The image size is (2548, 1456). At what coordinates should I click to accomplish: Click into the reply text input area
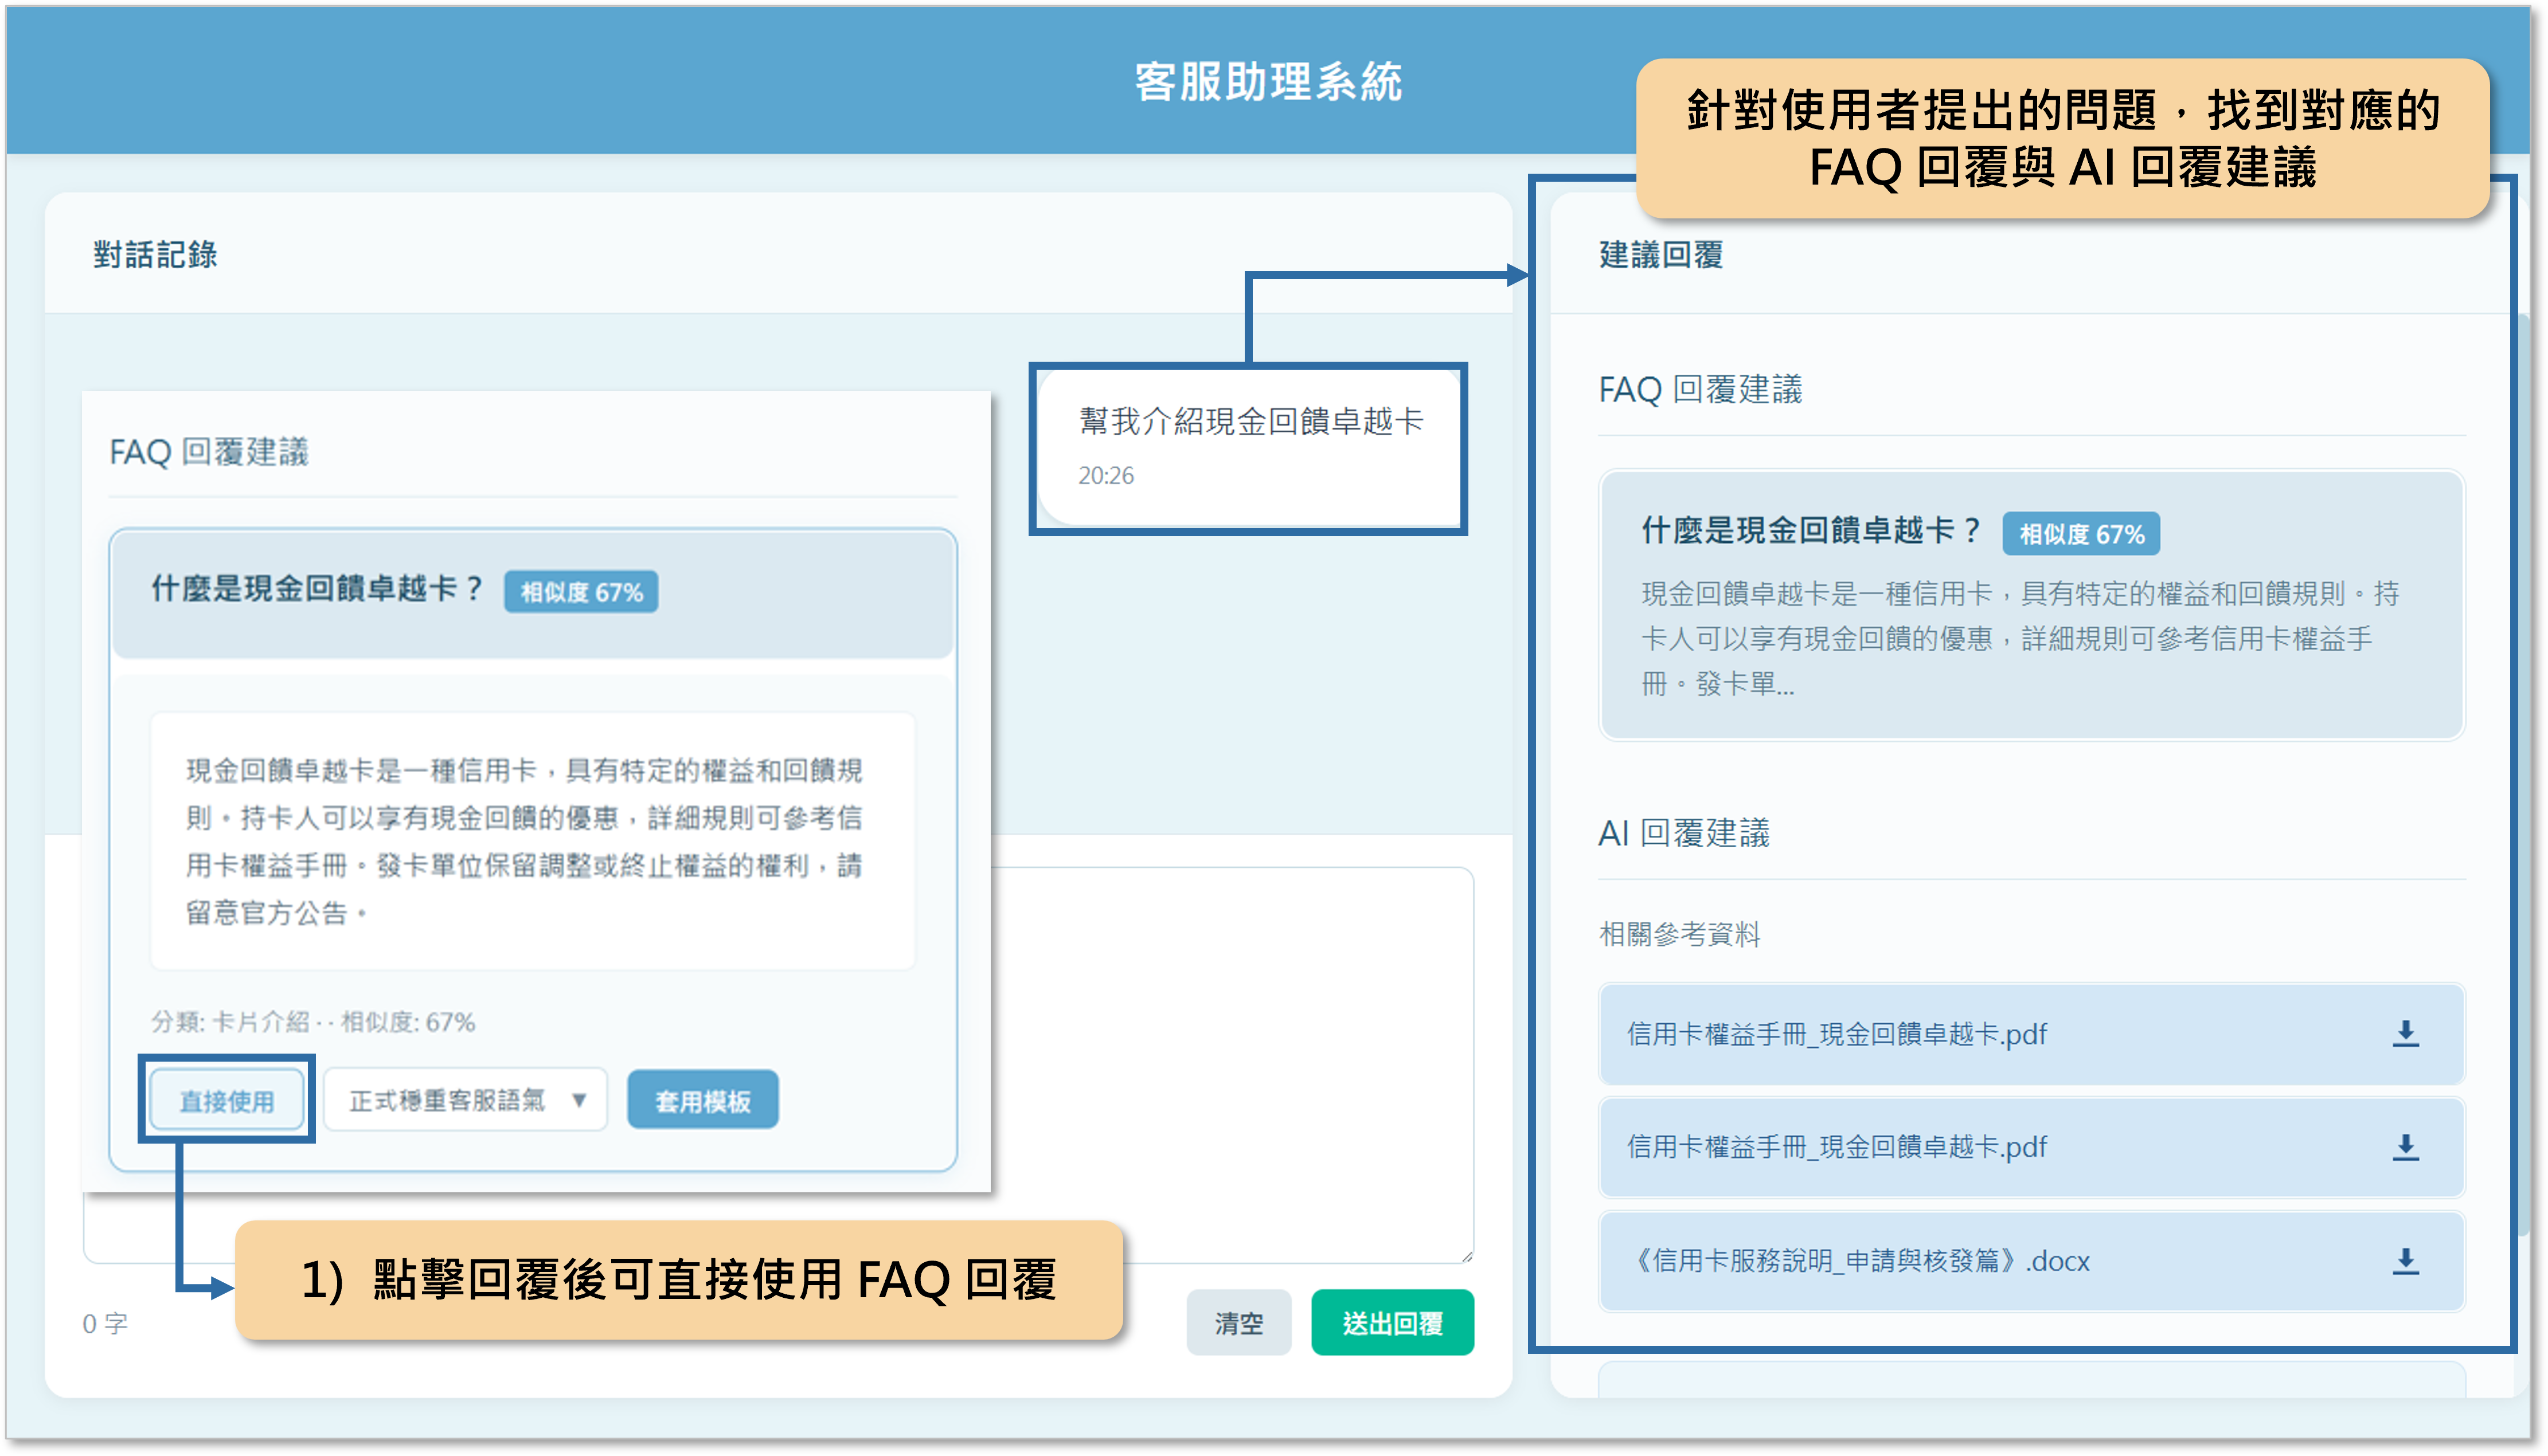[1230, 1060]
